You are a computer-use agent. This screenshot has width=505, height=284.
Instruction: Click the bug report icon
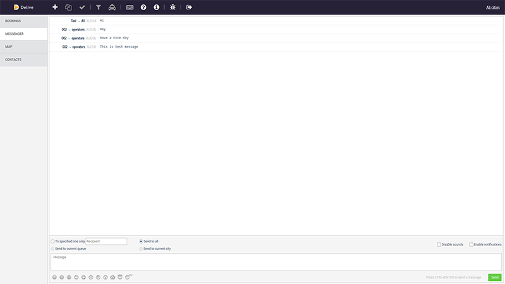pyautogui.click(x=173, y=7)
